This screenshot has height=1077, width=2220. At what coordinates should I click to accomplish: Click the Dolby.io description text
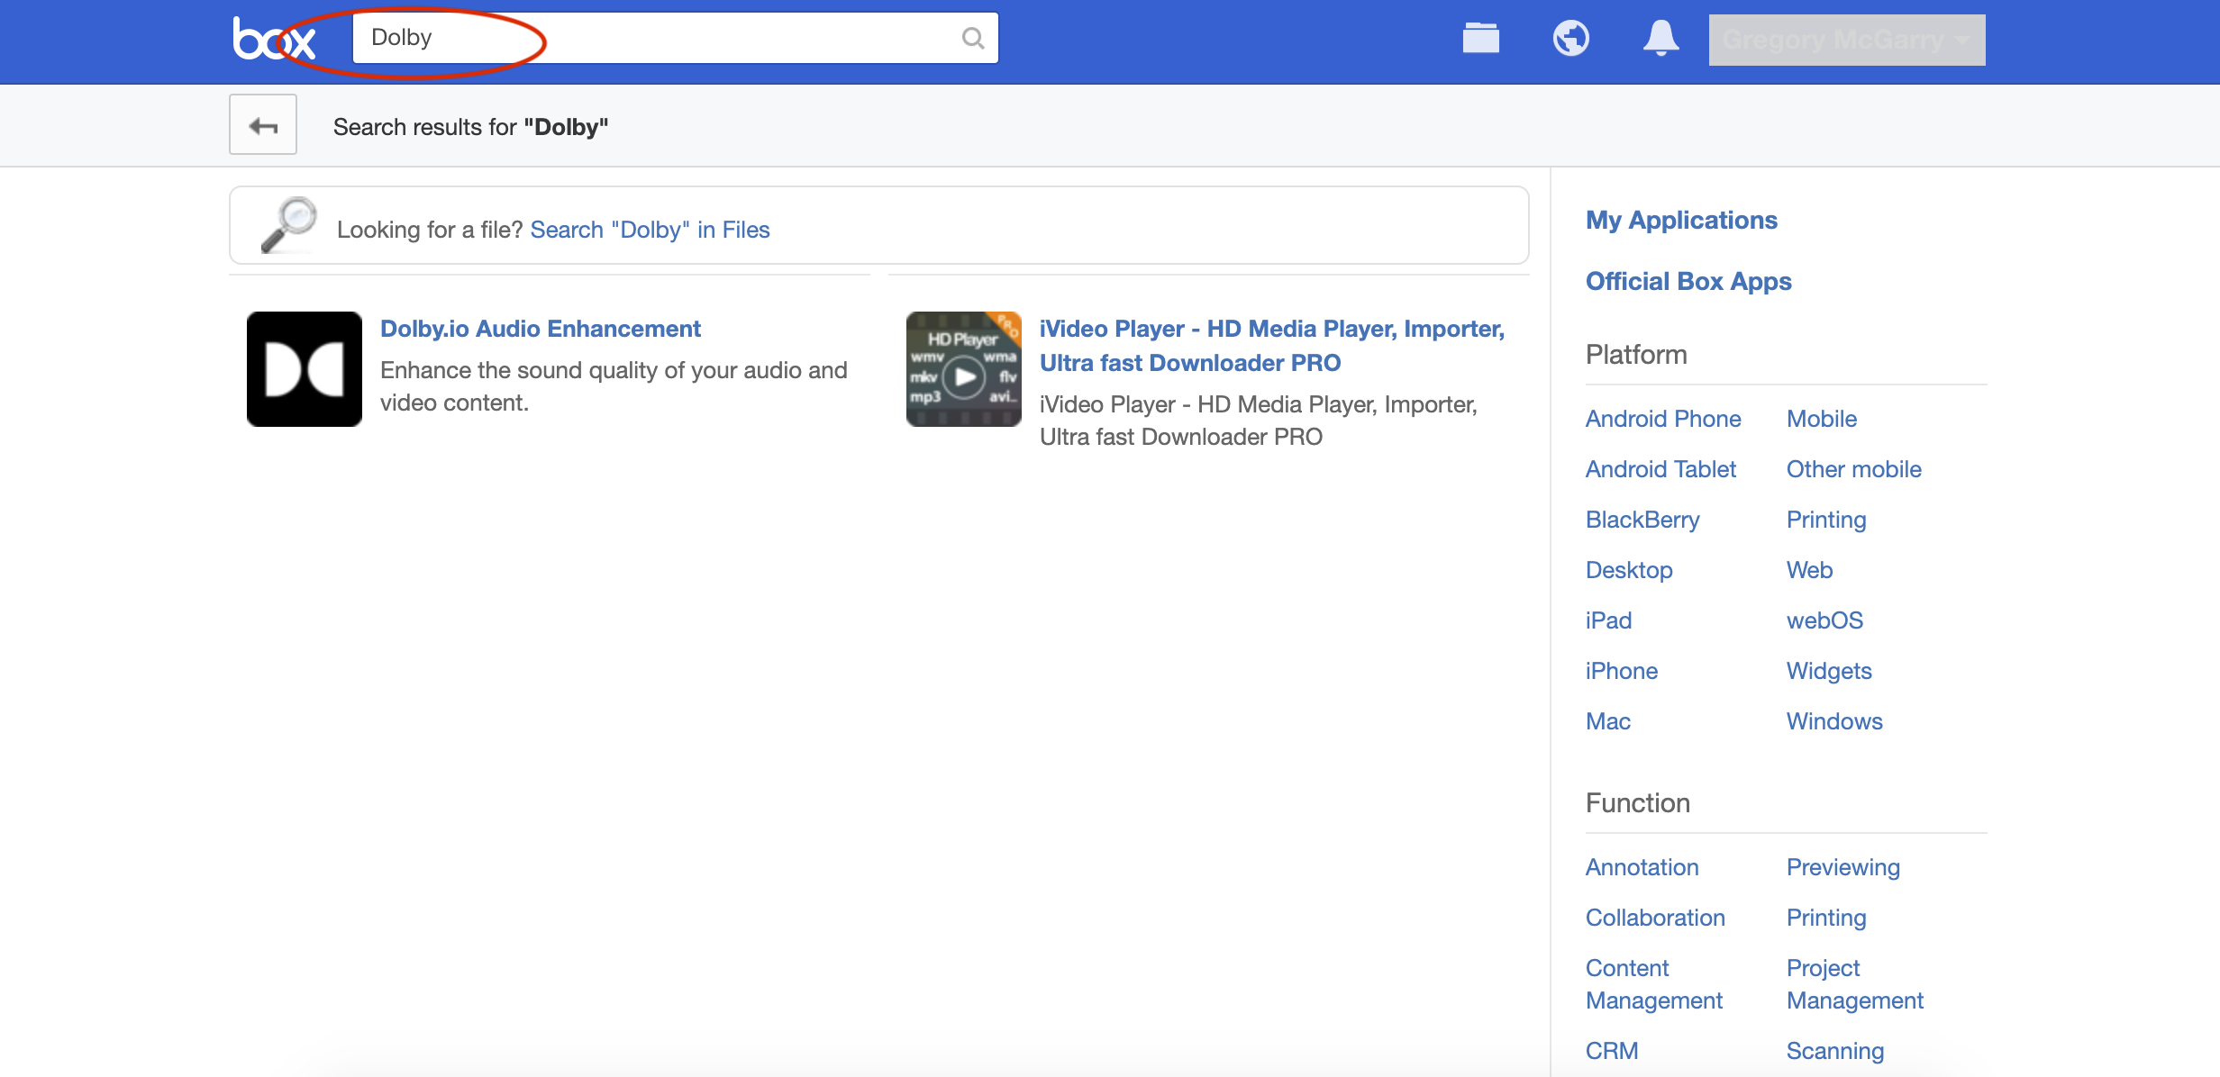click(614, 386)
